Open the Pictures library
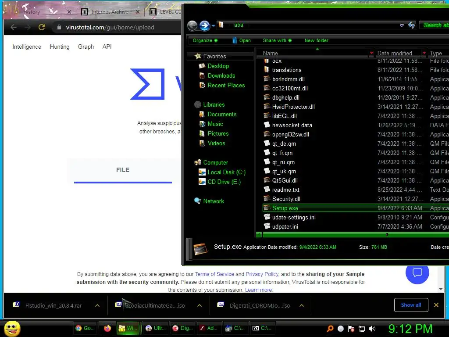 [x=218, y=133]
